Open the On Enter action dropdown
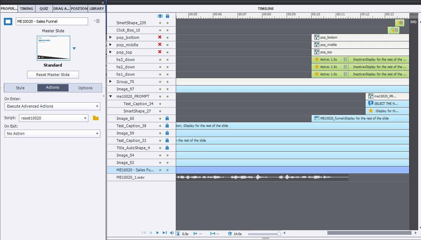Screen dimensions: 421x240 (52, 106)
